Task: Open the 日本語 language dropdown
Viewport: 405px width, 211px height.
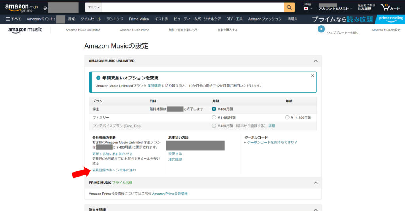Action: (x=307, y=6)
